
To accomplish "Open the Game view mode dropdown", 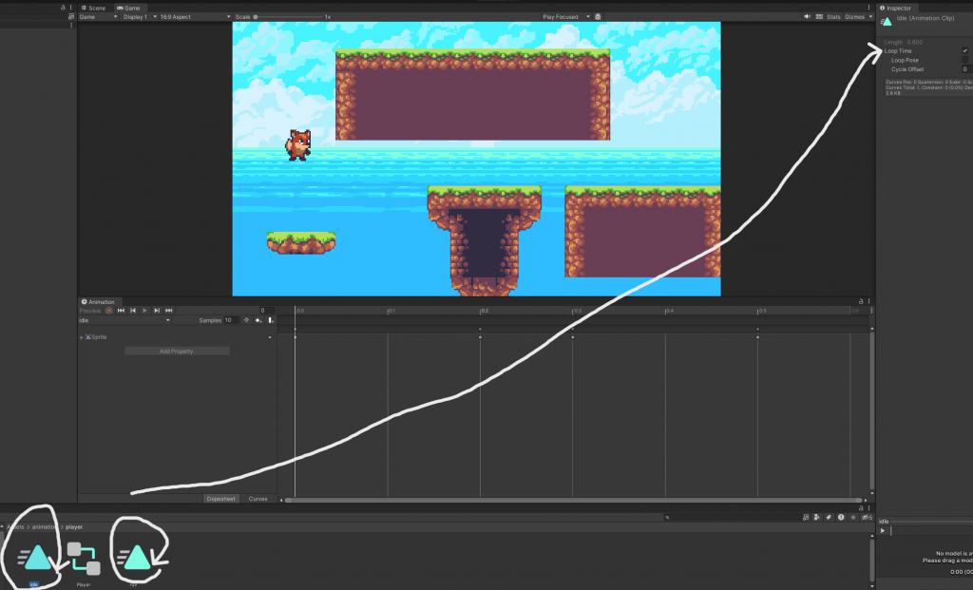I will pyautogui.click(x=98, y=17).
